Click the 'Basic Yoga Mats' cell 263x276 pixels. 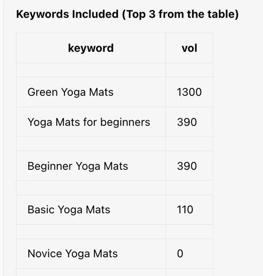coord(69,210)
